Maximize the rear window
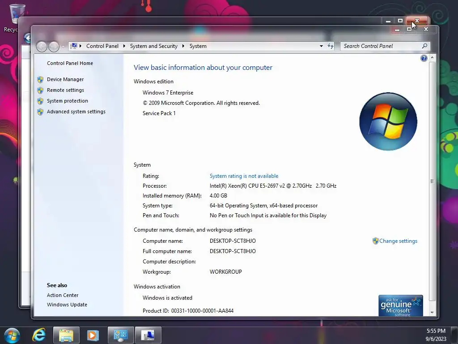This screenshot has width=458, height=344. pyautogui.click(x=400, y=21)
